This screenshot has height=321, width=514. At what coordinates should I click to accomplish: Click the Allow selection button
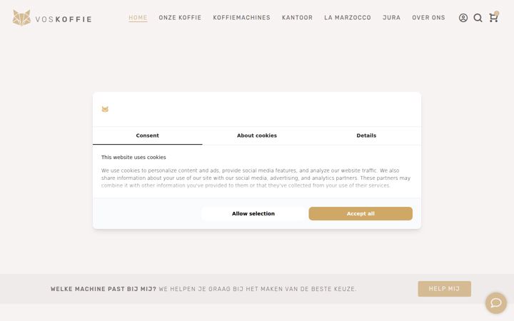(253, 213)
